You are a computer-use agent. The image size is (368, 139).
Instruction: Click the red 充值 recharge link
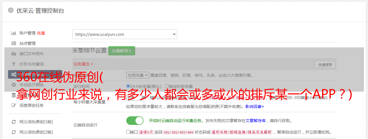pos(41,33)
